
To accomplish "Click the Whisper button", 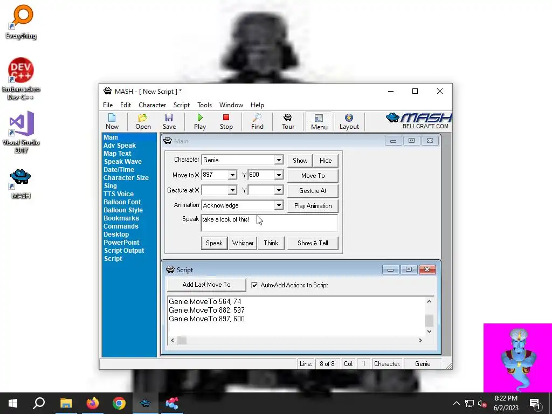I will pos(243,243).
